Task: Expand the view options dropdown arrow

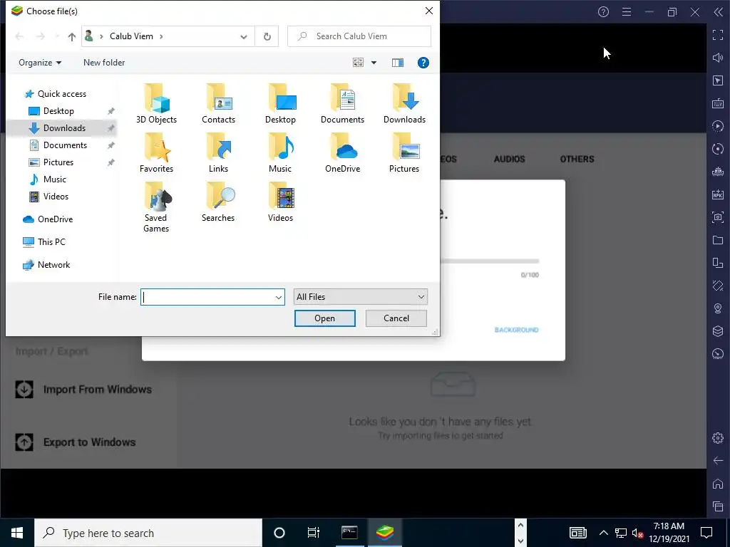Action: point(374,63)
